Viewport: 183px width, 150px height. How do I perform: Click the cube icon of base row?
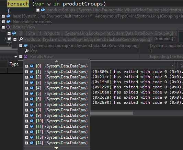point(8,16)
